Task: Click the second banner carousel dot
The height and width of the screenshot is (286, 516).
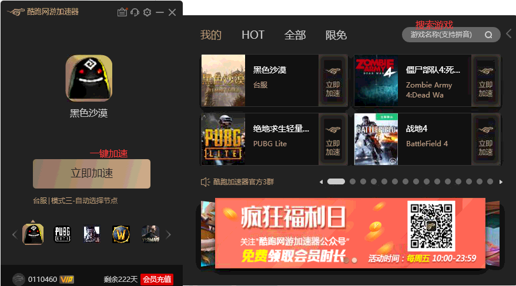Action: [x=354, y=260]
